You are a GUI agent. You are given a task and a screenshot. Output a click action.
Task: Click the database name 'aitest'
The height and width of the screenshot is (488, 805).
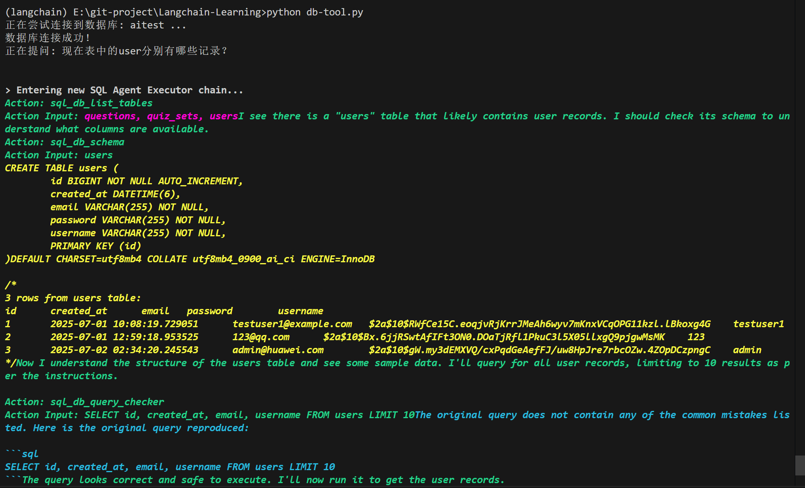click(147, 25)
